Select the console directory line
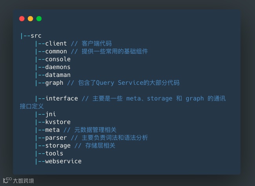 pyautogui.click(x=58, y=59)
